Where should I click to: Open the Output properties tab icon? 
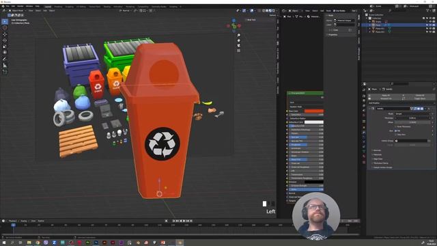364,100
